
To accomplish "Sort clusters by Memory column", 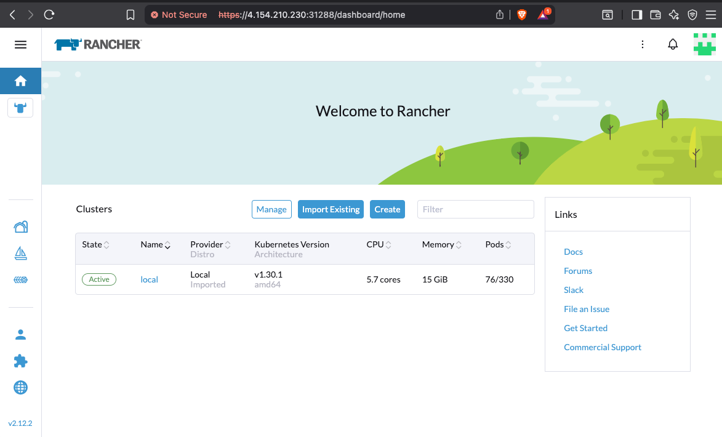I will point(438,244).
